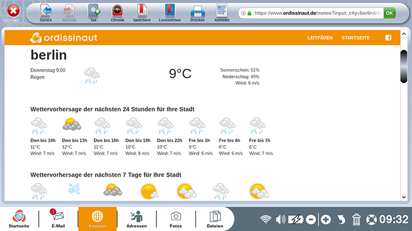The height and width of the screenshot is (231, 412).
Task: Click the green OK button
Action: point(389,13)
